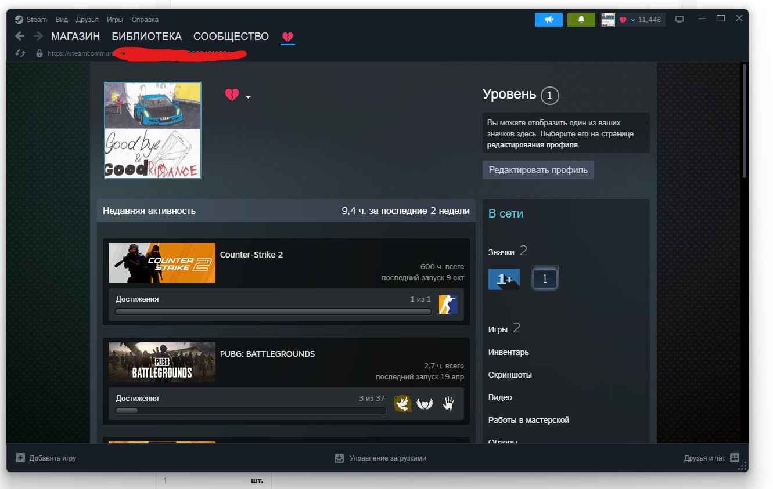Reload the page using the refresh icon

[20, 53]
